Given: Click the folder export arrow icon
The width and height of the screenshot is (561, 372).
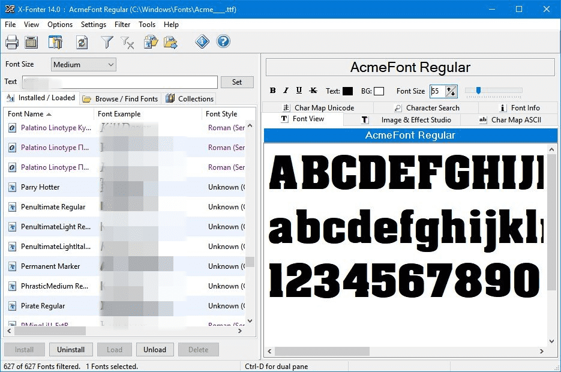Looking at the screenshot, I should click(x=170, y=42).
